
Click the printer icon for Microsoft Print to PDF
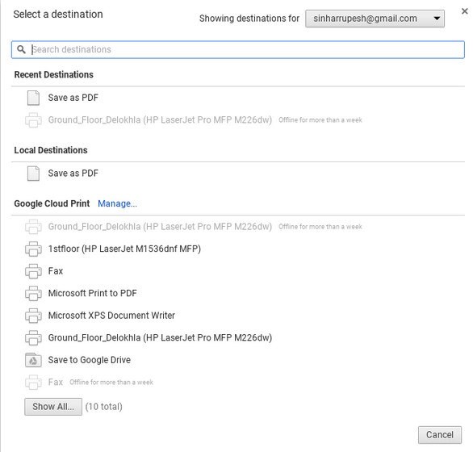33,293
